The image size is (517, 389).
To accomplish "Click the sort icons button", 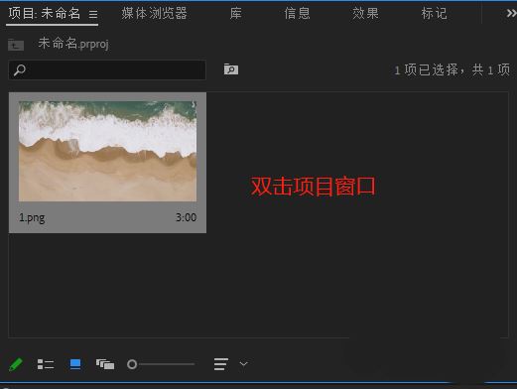I will point(220,364).
